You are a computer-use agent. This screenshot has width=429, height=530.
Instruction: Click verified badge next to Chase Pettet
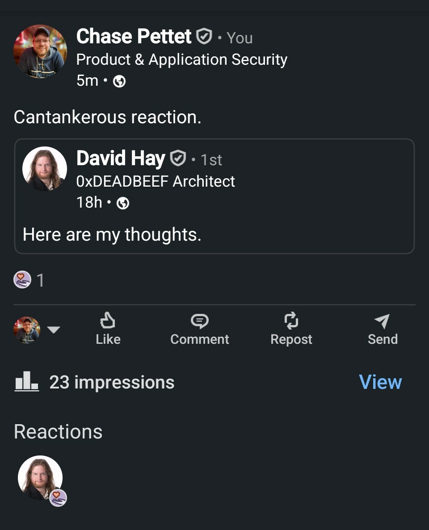pos(204,37)
